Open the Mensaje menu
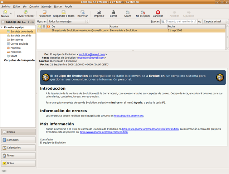This screenshot has width=229, height=174. pos(46,6)
